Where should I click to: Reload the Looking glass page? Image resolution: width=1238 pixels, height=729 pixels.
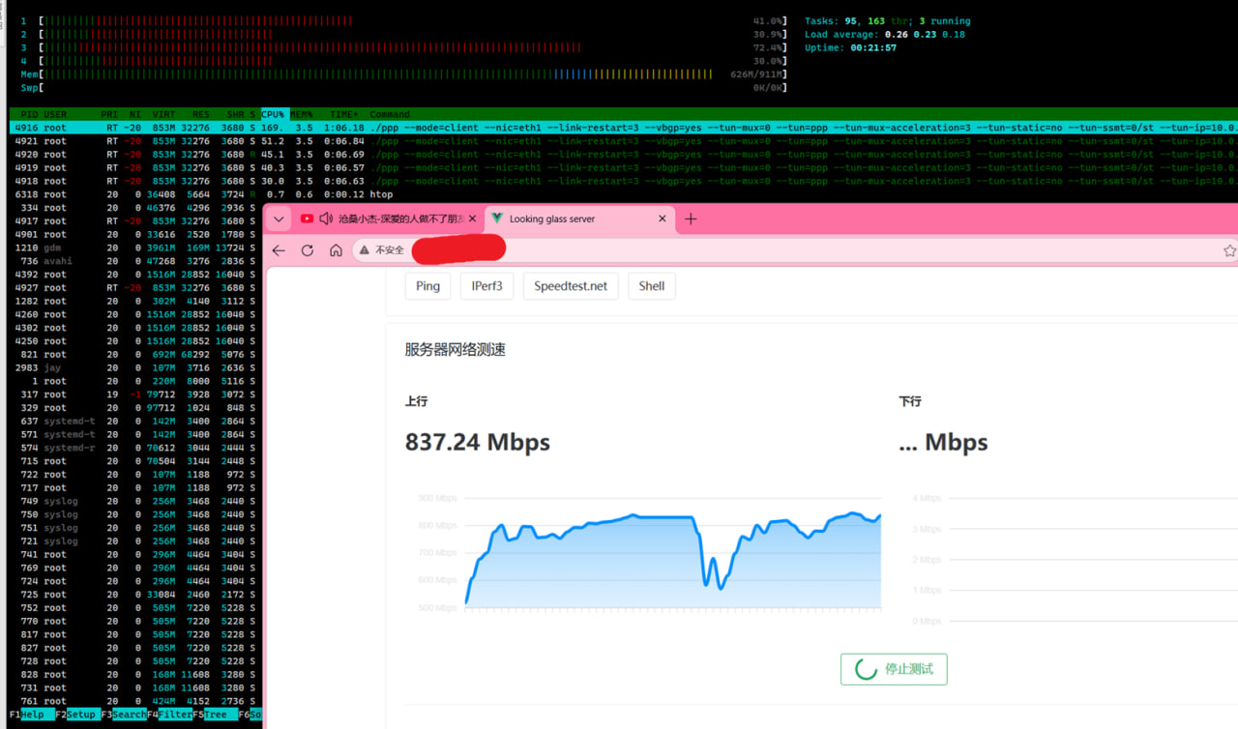click(x=308, y=250)
